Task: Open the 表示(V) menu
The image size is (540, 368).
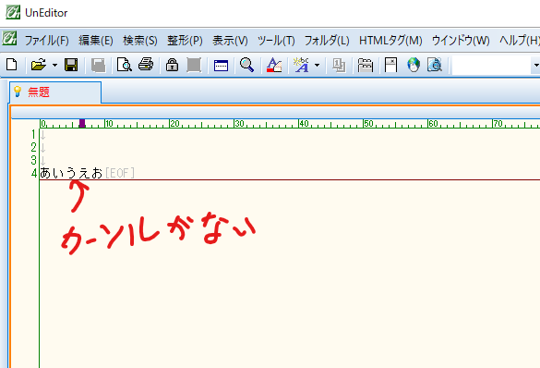Action: pos(230,41)
